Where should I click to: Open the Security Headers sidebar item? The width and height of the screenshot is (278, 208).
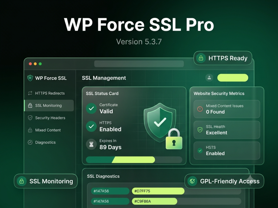(x=49, y=118)
